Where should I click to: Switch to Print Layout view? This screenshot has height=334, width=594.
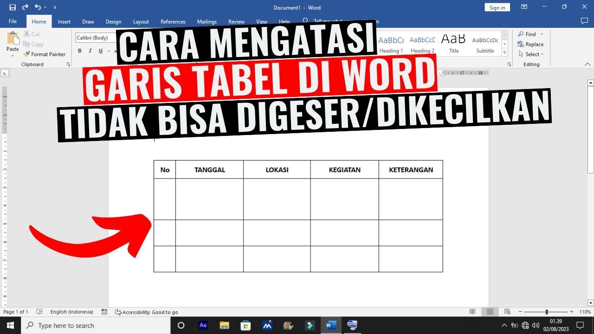coord(490,312)
